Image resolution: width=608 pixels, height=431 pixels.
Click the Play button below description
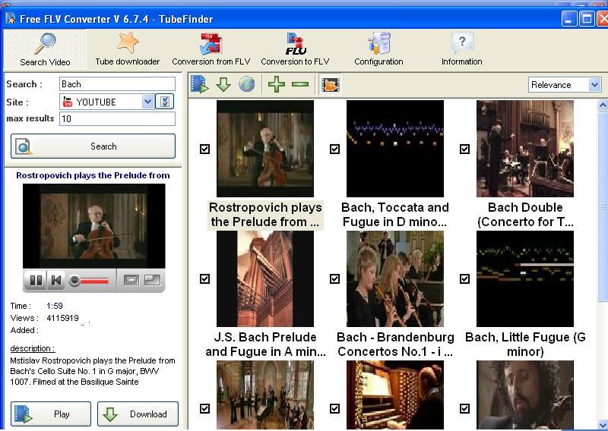[51, 414]
